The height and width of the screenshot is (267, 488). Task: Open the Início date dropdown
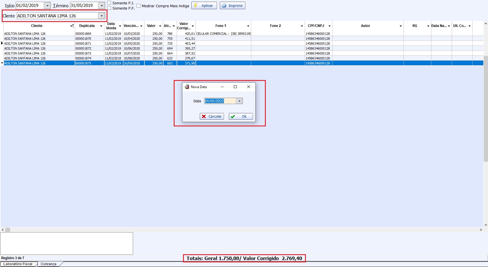point(47,6)
